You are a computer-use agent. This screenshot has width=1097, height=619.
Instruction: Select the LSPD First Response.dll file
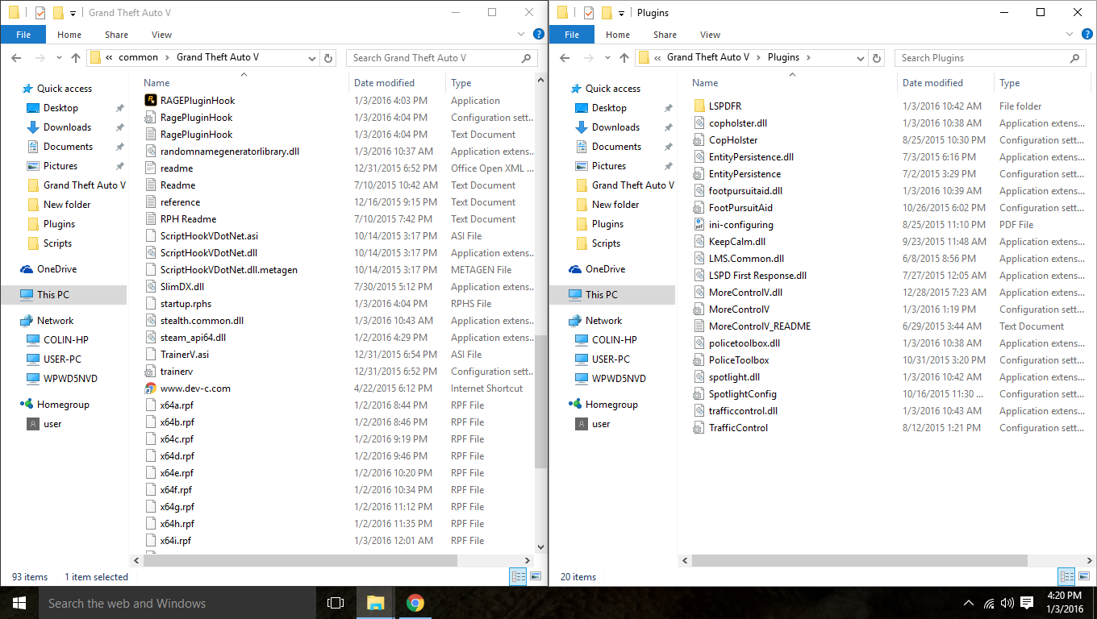click(x=757, y=276)
